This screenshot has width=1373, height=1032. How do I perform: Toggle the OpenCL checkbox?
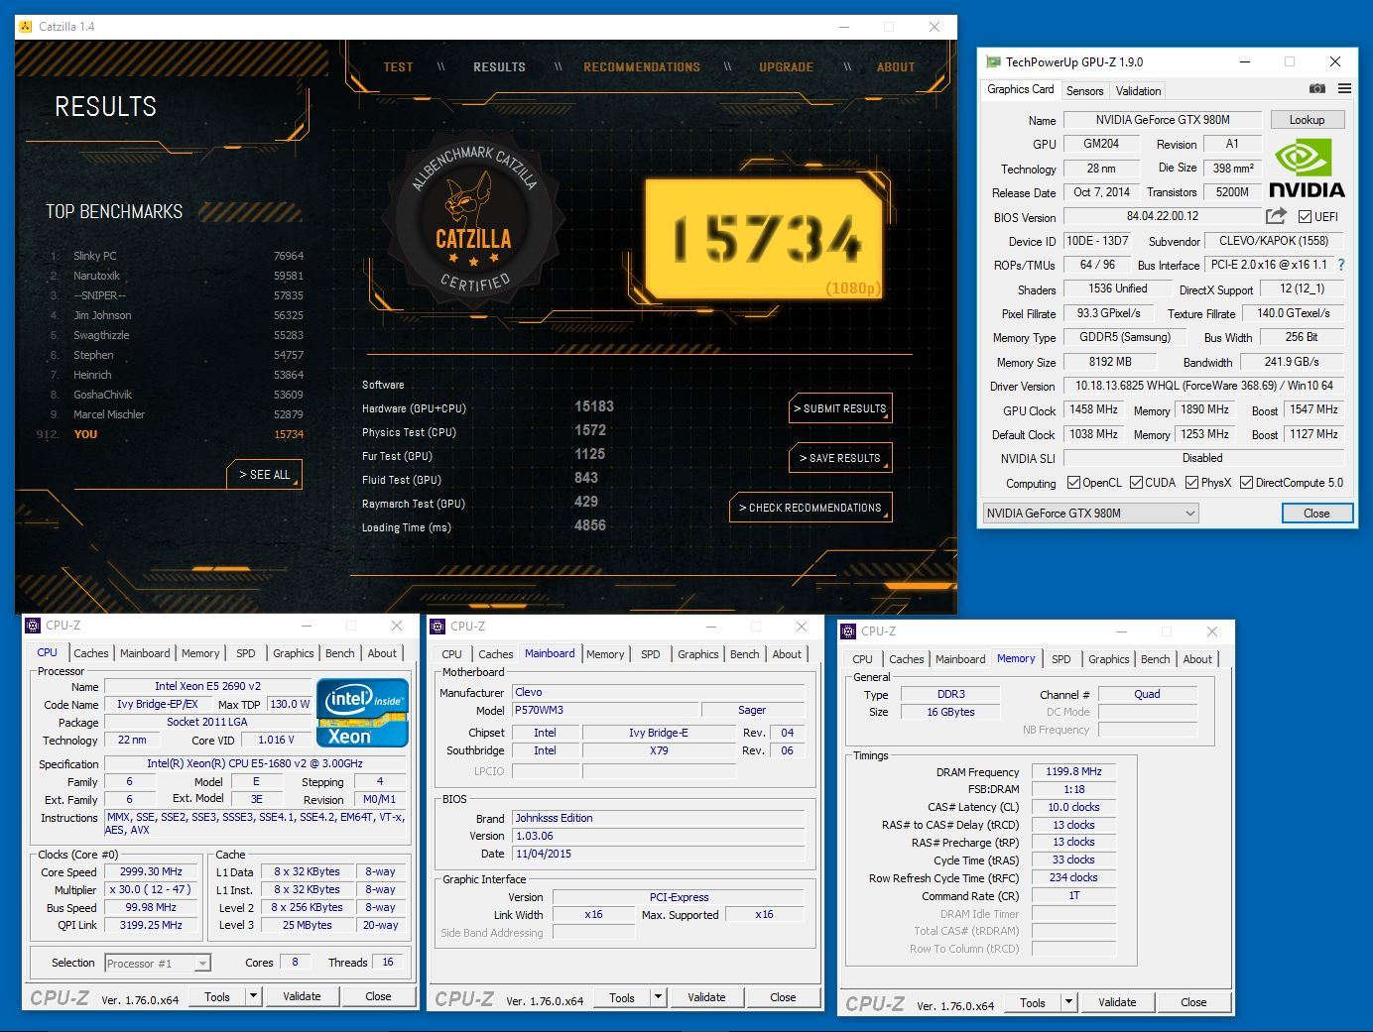tap(1073, 483)
